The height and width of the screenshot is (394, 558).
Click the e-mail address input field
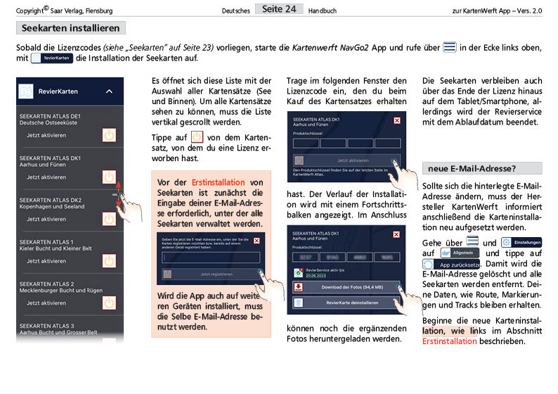click(x=211, y=258)
